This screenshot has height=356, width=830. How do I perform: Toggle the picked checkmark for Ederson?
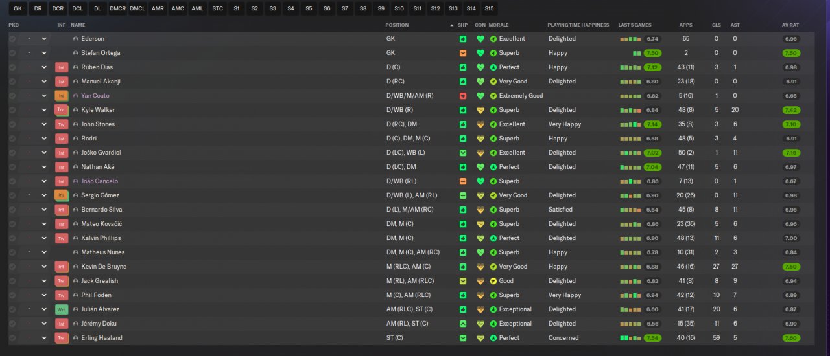pyautogui.click(x=12, y=39)
